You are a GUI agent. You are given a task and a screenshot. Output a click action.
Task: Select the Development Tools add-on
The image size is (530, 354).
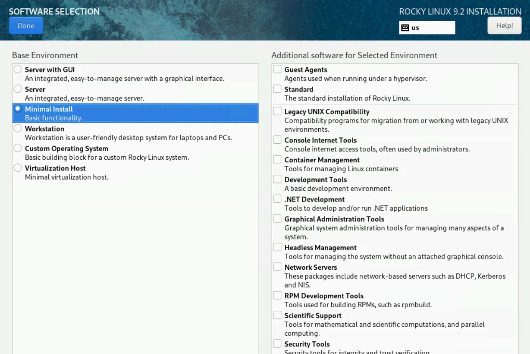click(x=277, y=179)
